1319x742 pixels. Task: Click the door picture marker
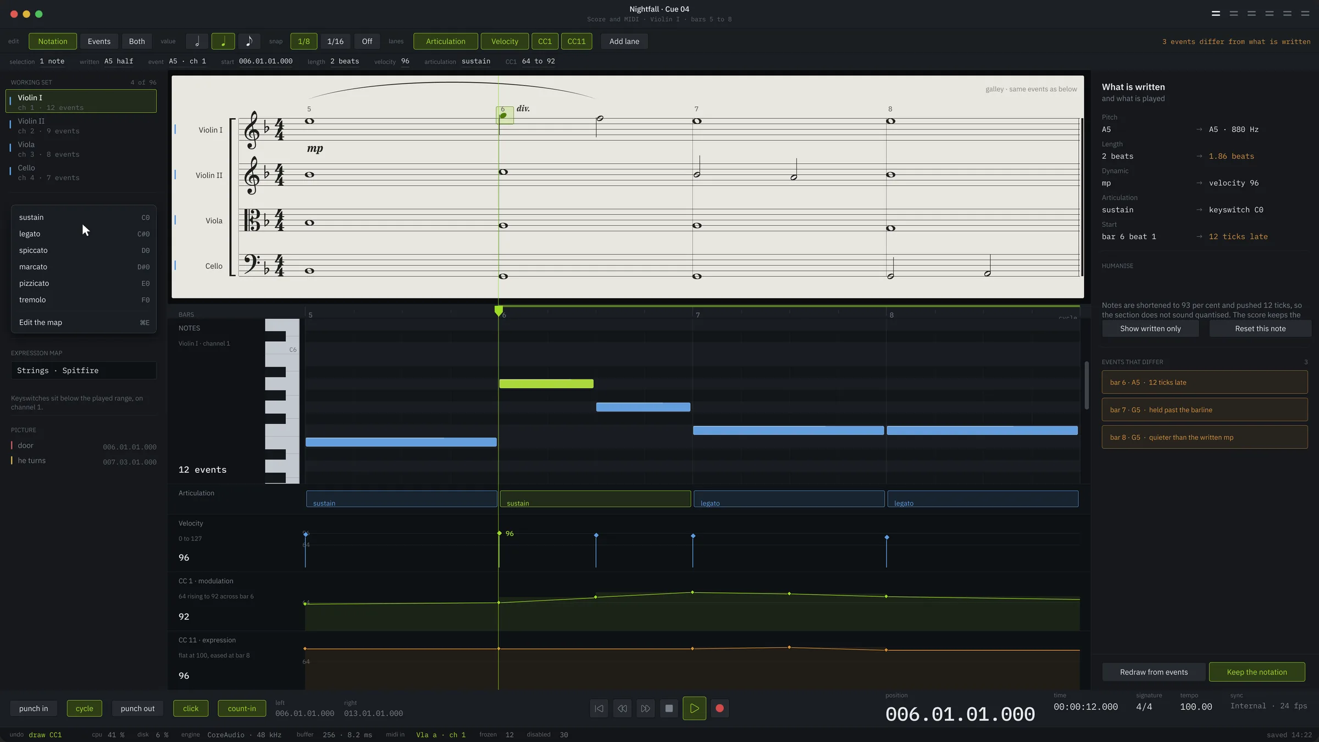(x=84, y=446)
